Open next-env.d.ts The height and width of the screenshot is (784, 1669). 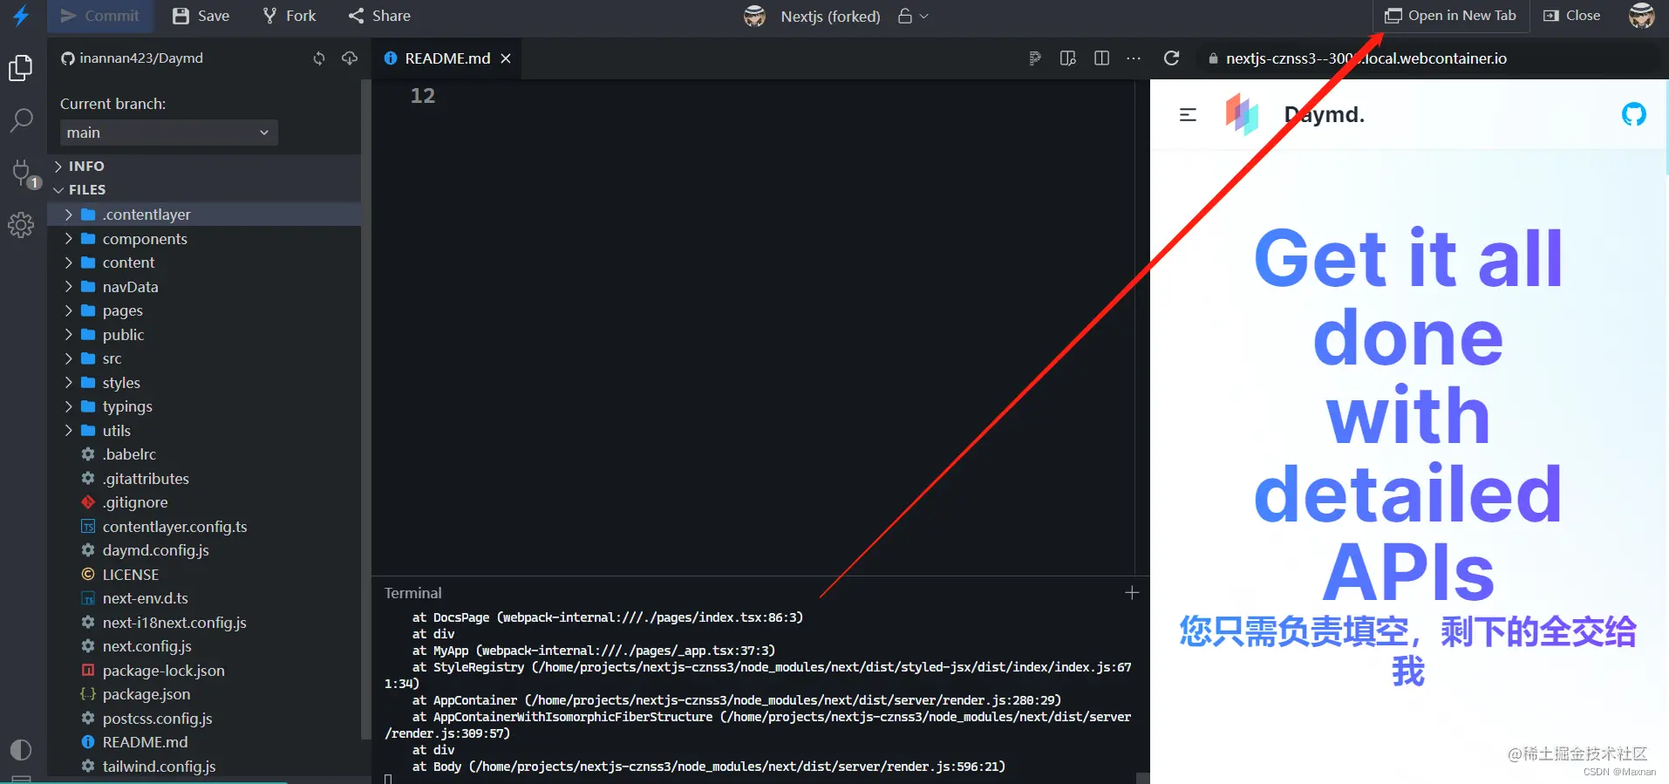pos(204,598)
